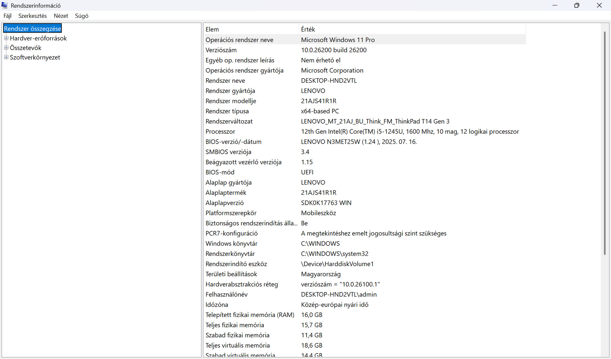Select the 'Rendszer gyártója' row label
The image size is (611, 359).
click(x=230, y=91)
